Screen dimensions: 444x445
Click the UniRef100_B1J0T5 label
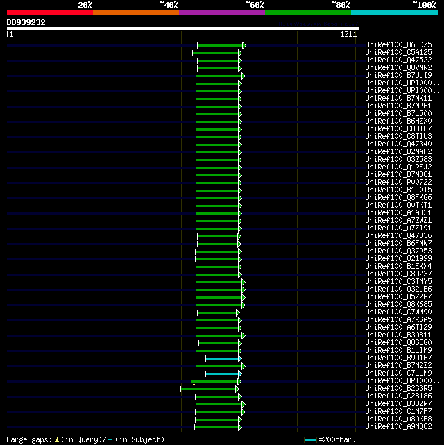(x=398, y=190)
